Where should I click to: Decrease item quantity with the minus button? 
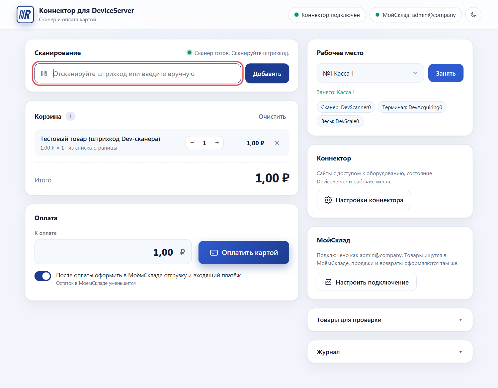[192, 143]
